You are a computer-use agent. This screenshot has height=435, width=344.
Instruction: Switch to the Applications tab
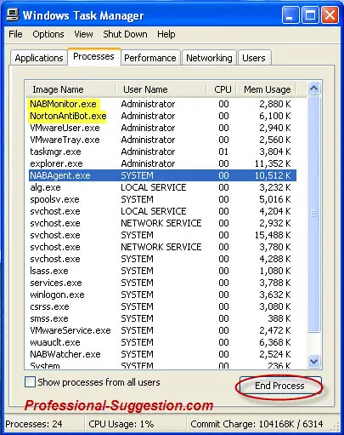39,58
